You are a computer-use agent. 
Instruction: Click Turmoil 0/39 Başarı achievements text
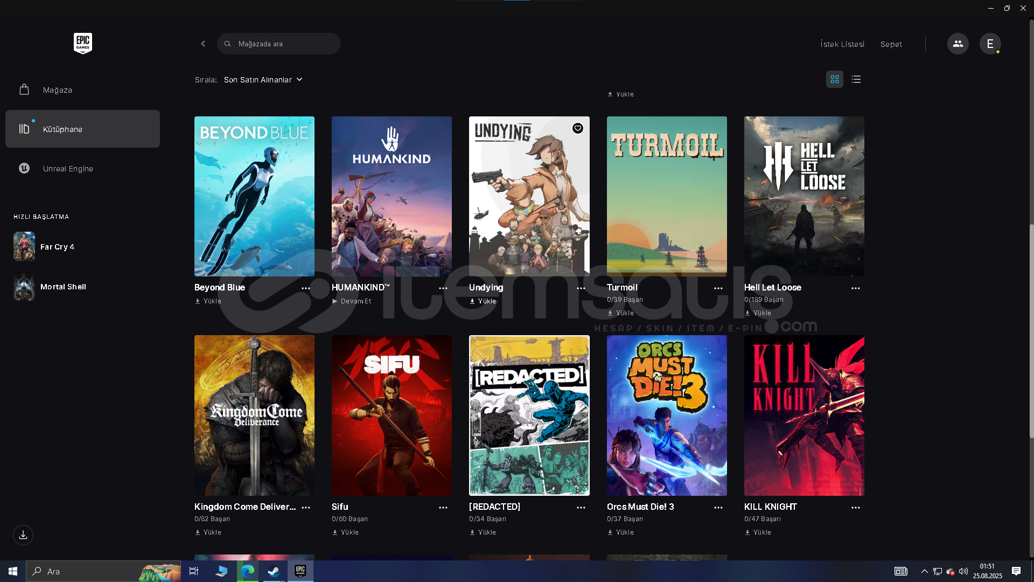tap(625, 300)
